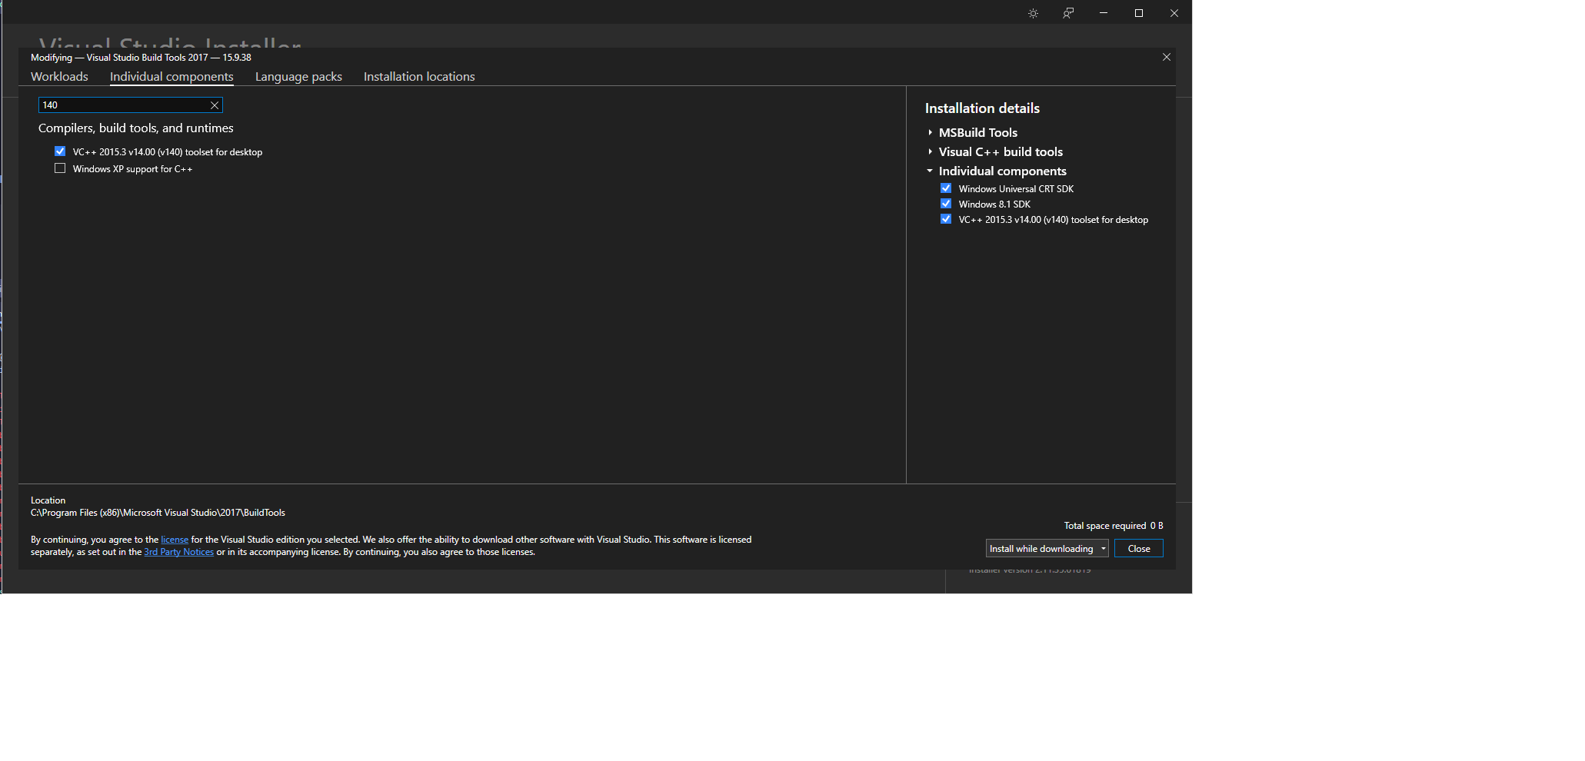Viewport: 1585px width, 761px height.
Task: Expand MSBuild Tools section
Action: click(x=930, y=132)
